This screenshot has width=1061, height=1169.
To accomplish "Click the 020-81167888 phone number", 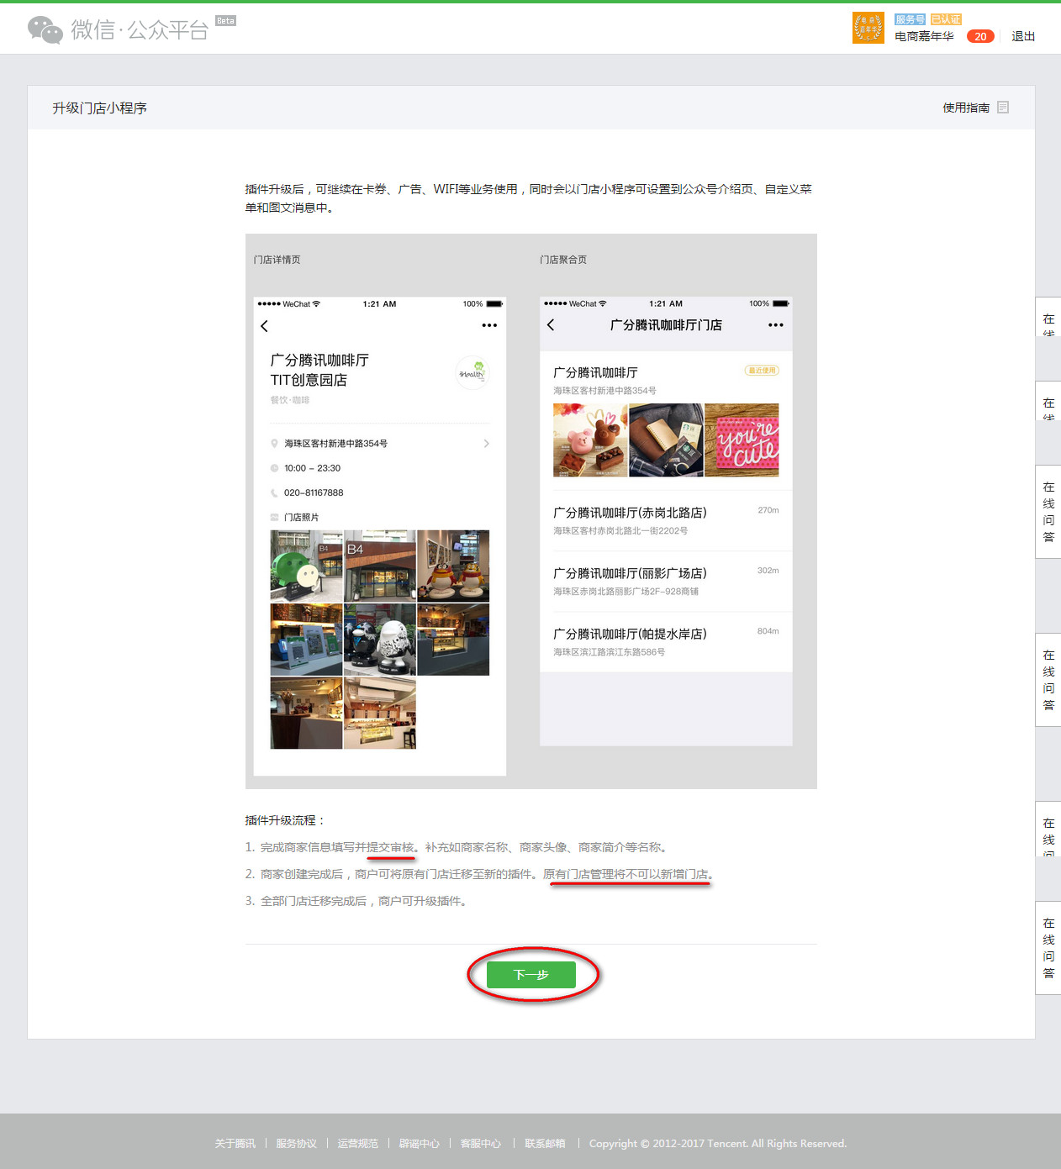I will 314,493.
